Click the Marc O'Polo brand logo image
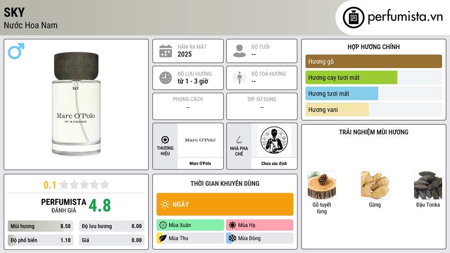 200,140
